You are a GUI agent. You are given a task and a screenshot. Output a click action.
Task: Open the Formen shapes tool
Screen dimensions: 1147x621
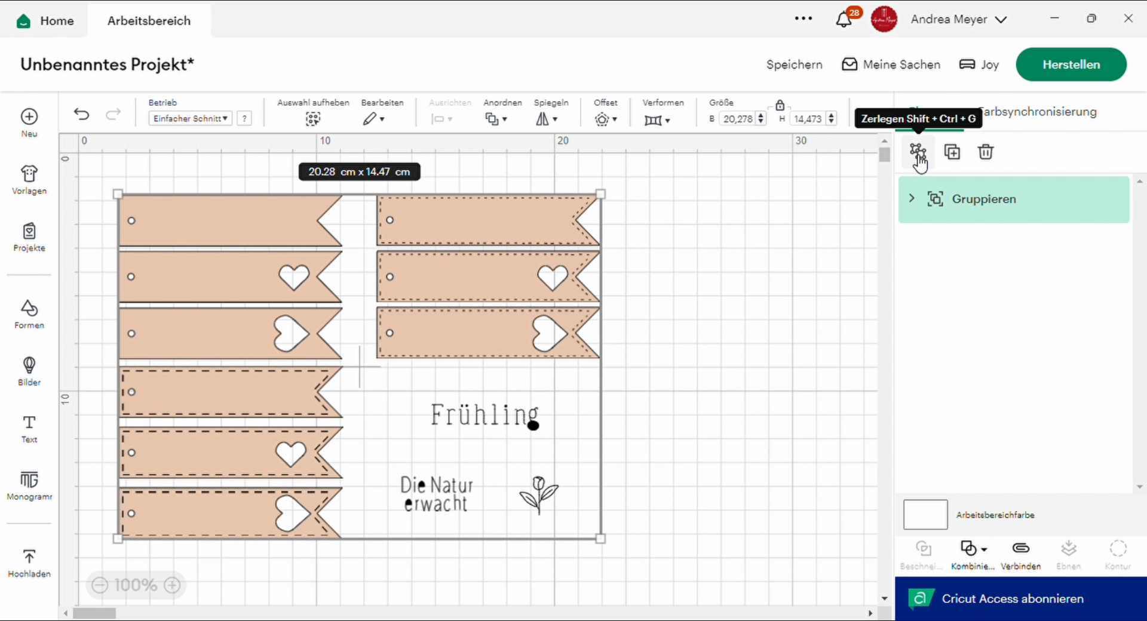tap(29, 314)
